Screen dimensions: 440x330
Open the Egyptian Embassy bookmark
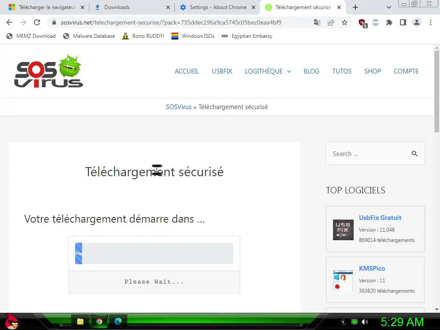pyautogui.click(x=247, y=36)
